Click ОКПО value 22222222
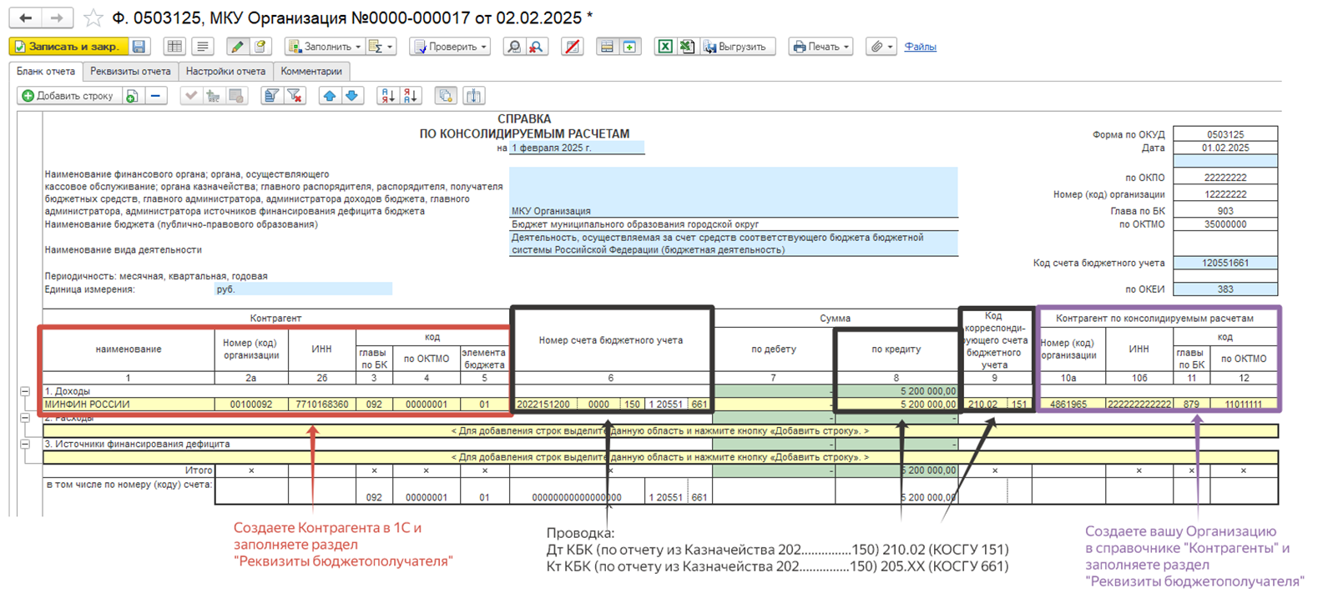The height and width of the screenshot is (608, 1338). point(1225,178)
